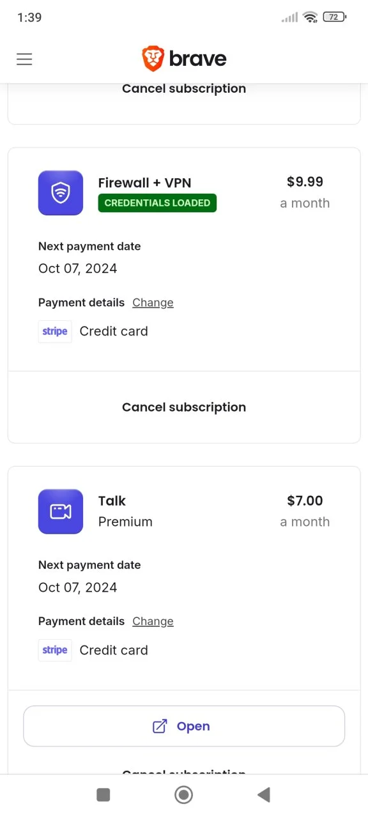Screen dimensions: 368x818
Task: Tap the Firewall + VPN title
Action: (x=144, y=183)
